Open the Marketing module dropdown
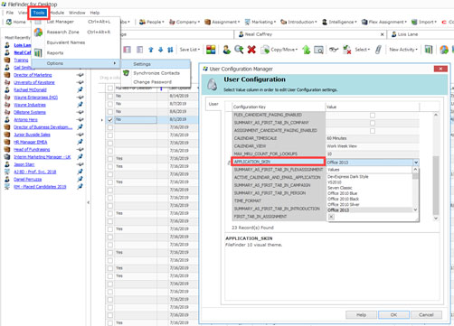This screenshot has width=454, height=326. (x=260, y=22)
